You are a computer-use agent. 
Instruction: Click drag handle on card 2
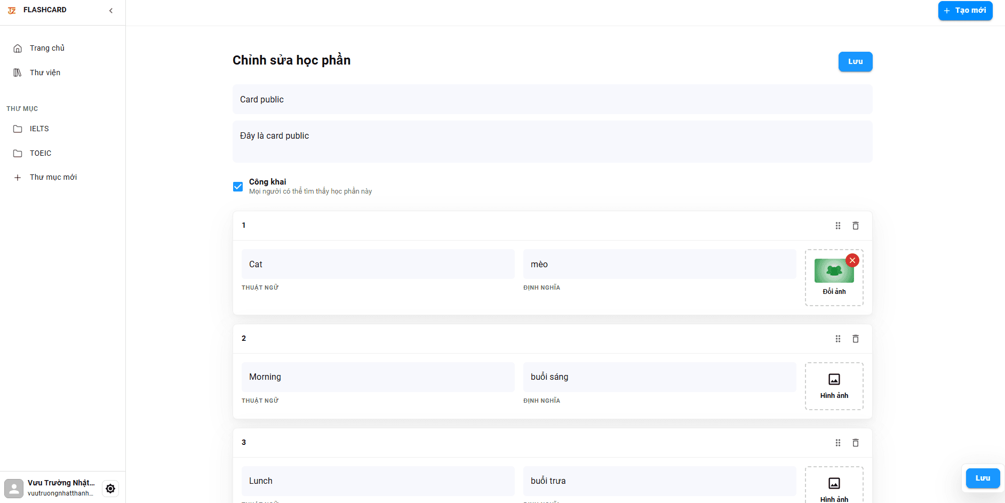838,339
